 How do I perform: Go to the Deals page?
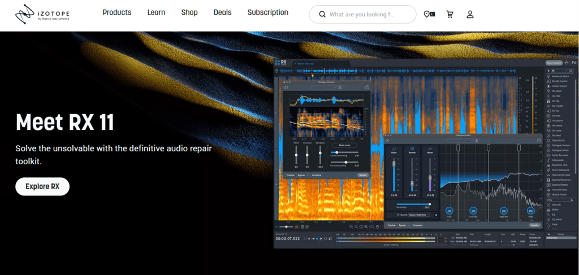point(222,12)
